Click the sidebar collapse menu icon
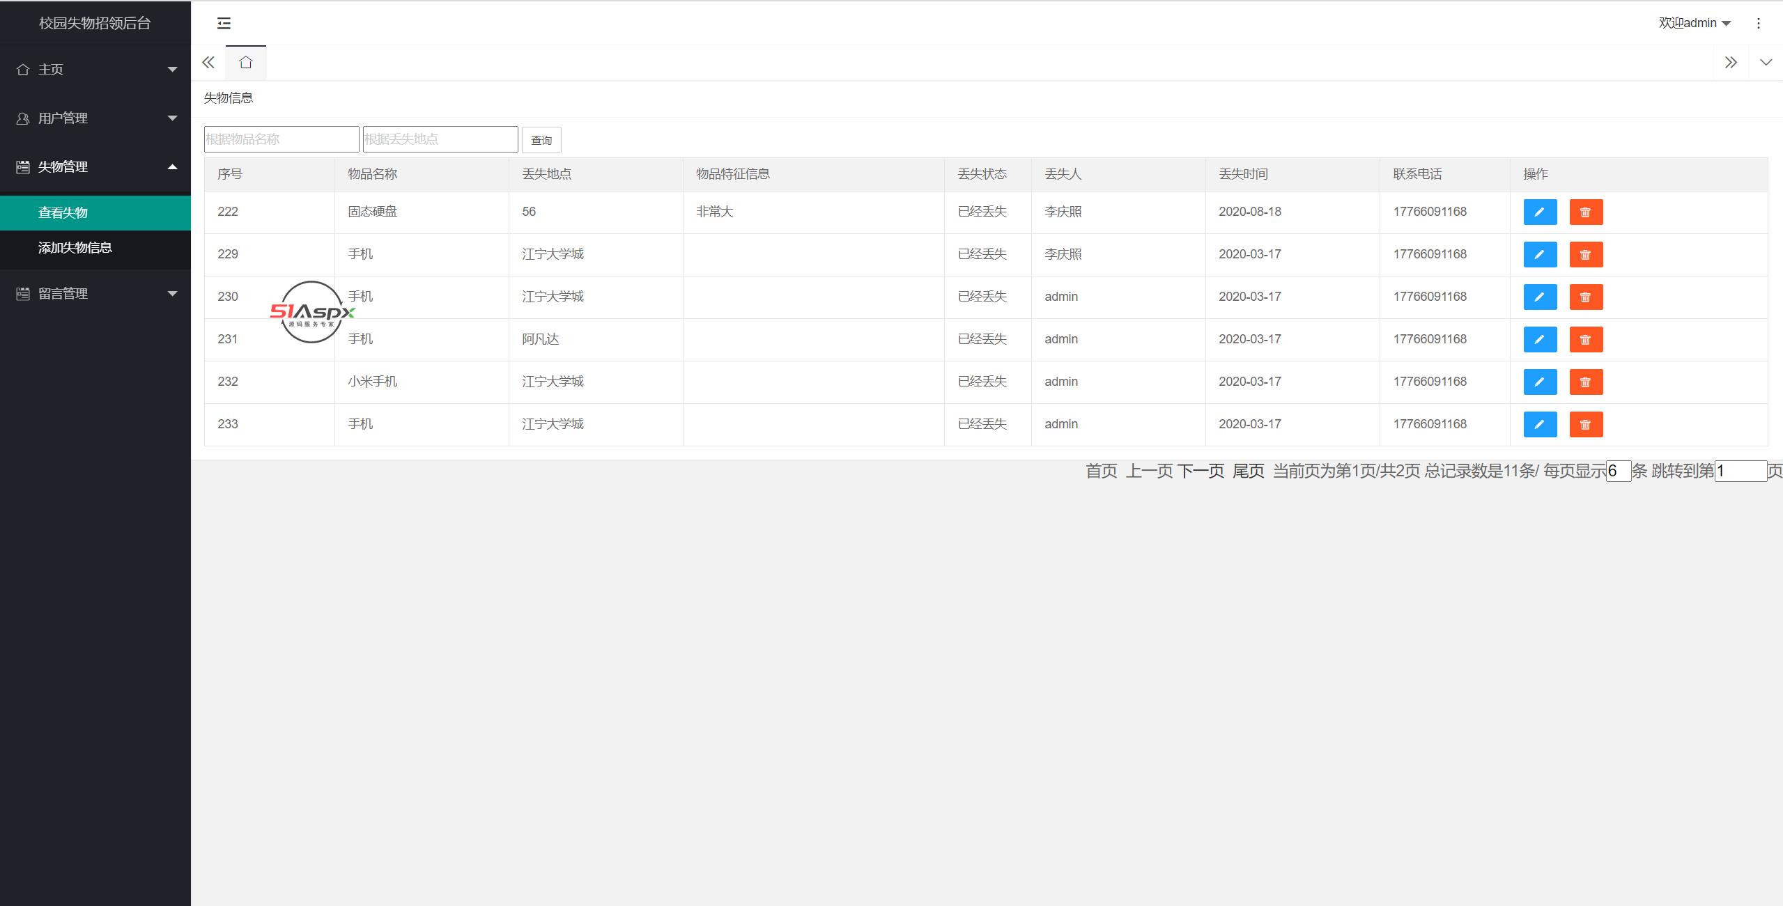The width and height of the screenshot is (1783, 906). click(x=224, y=23)
